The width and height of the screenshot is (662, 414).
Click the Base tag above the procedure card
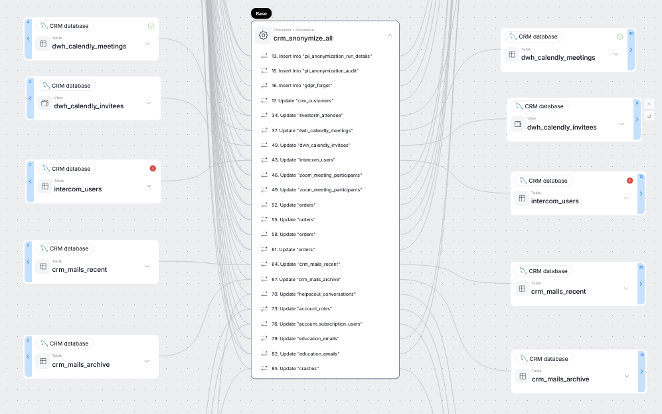pyautogui.click(x=261, y=13)
